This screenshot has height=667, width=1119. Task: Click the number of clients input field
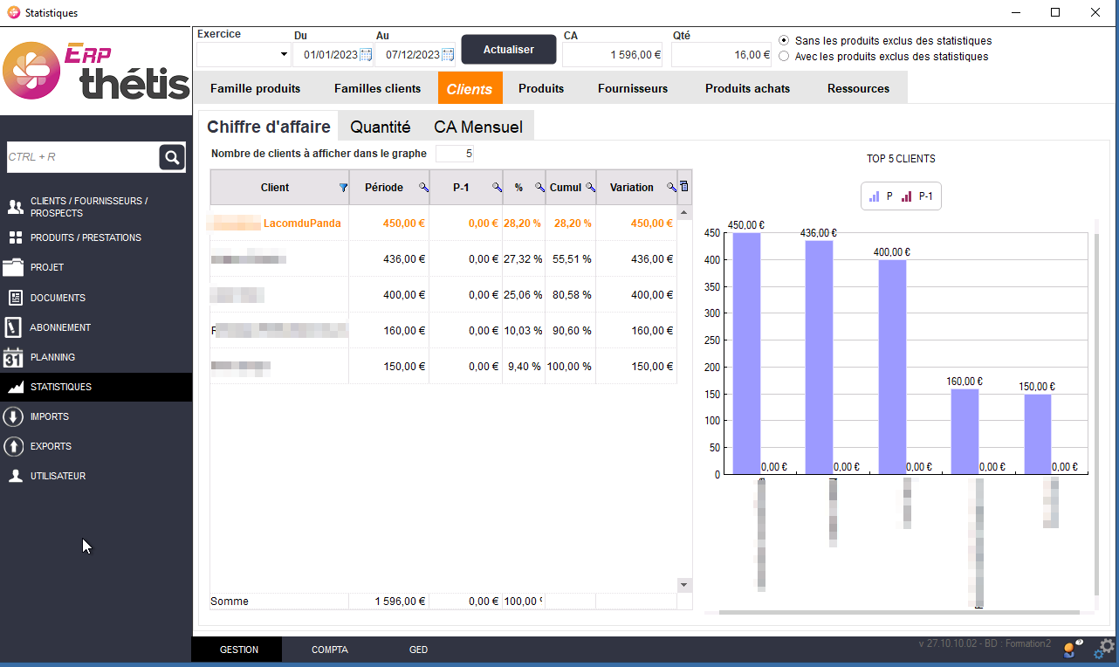point(454,154)
